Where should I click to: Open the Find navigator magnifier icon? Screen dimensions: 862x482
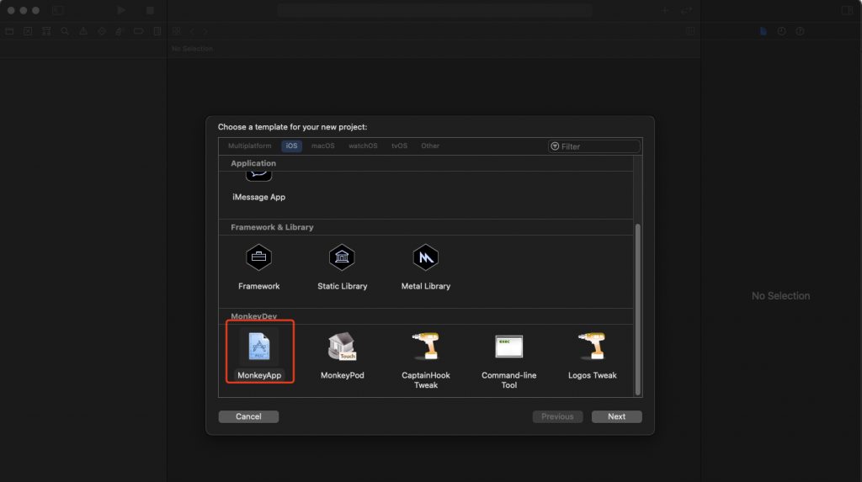coord(65,31)
